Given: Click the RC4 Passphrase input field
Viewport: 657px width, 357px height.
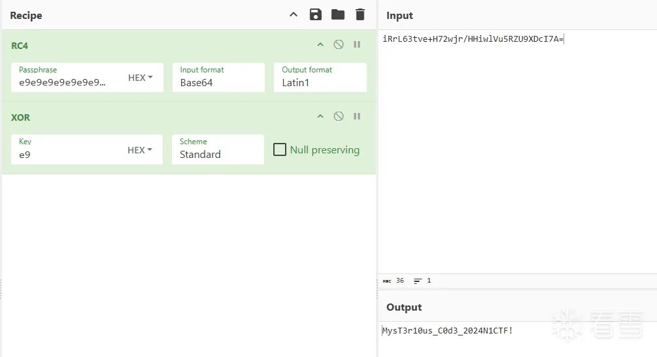Looking at the screenshot, I should click(62, 83).
